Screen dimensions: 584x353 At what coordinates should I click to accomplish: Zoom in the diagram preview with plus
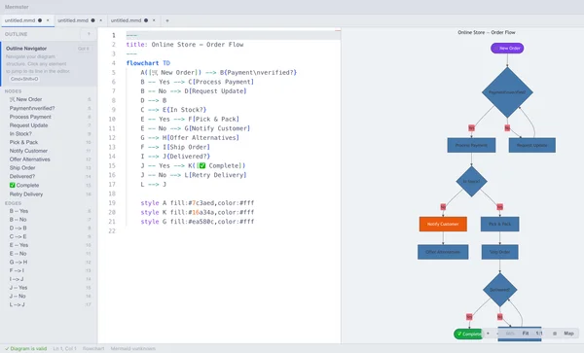point(488,334)
